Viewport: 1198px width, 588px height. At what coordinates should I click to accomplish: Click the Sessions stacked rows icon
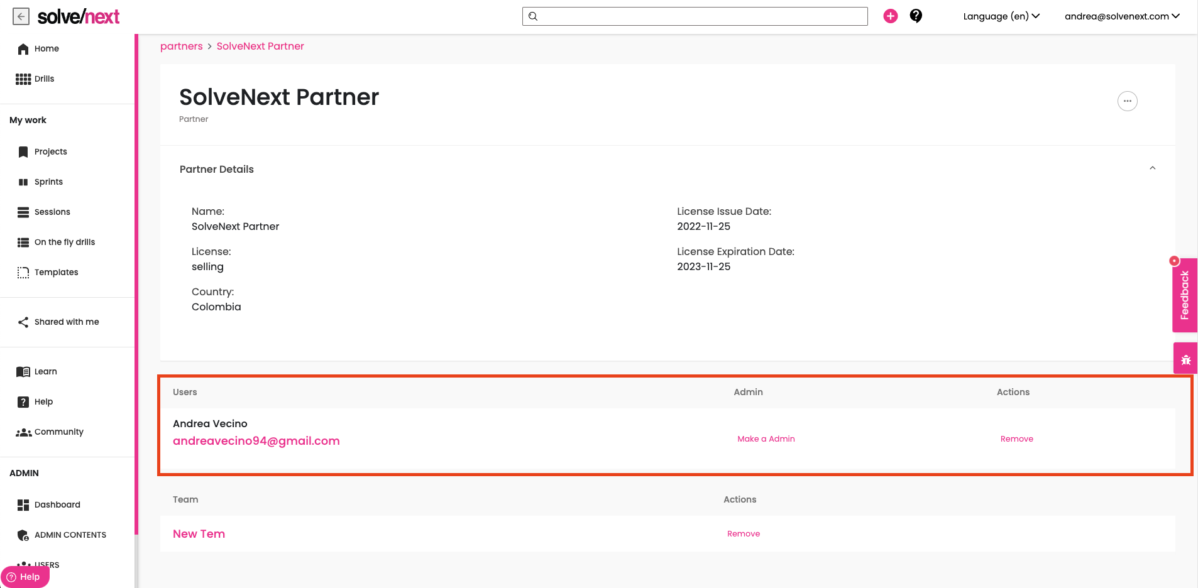click(x=23, y=212)
